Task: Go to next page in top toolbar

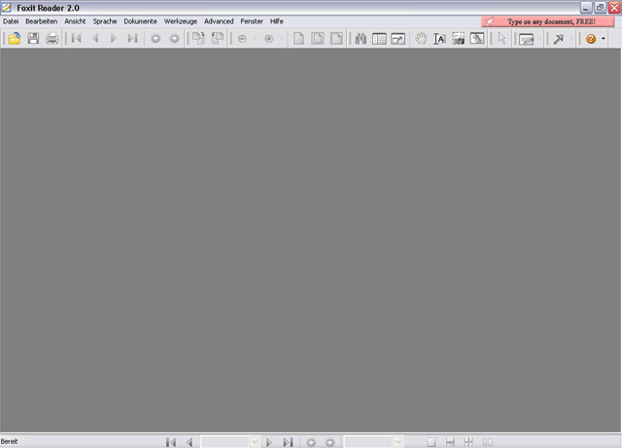Action: 114,39
